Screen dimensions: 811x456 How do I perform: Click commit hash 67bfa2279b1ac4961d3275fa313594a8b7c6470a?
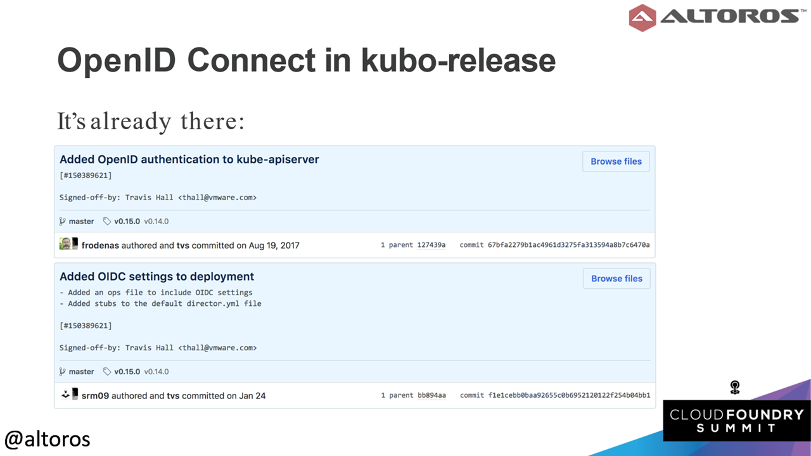pos(568,245)
